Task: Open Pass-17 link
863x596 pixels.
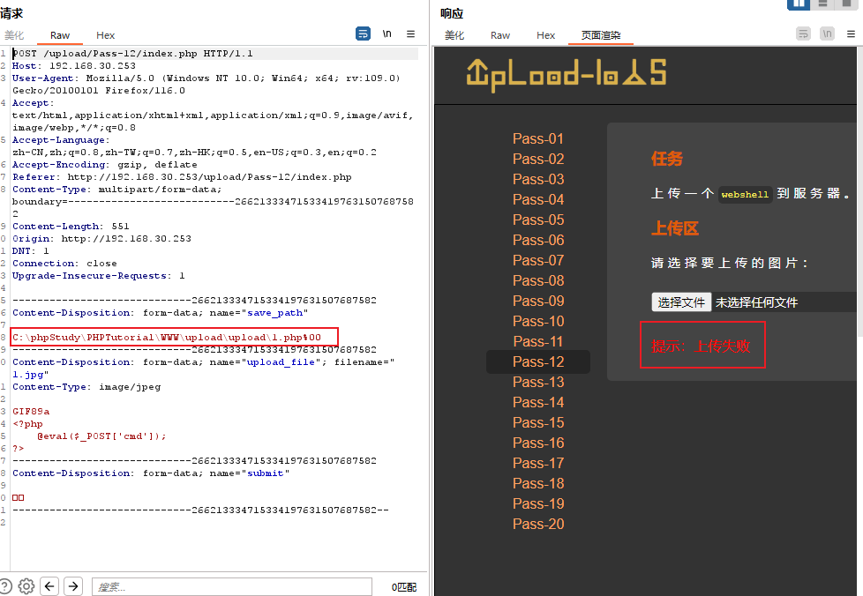Action: [x=537, y=463]
